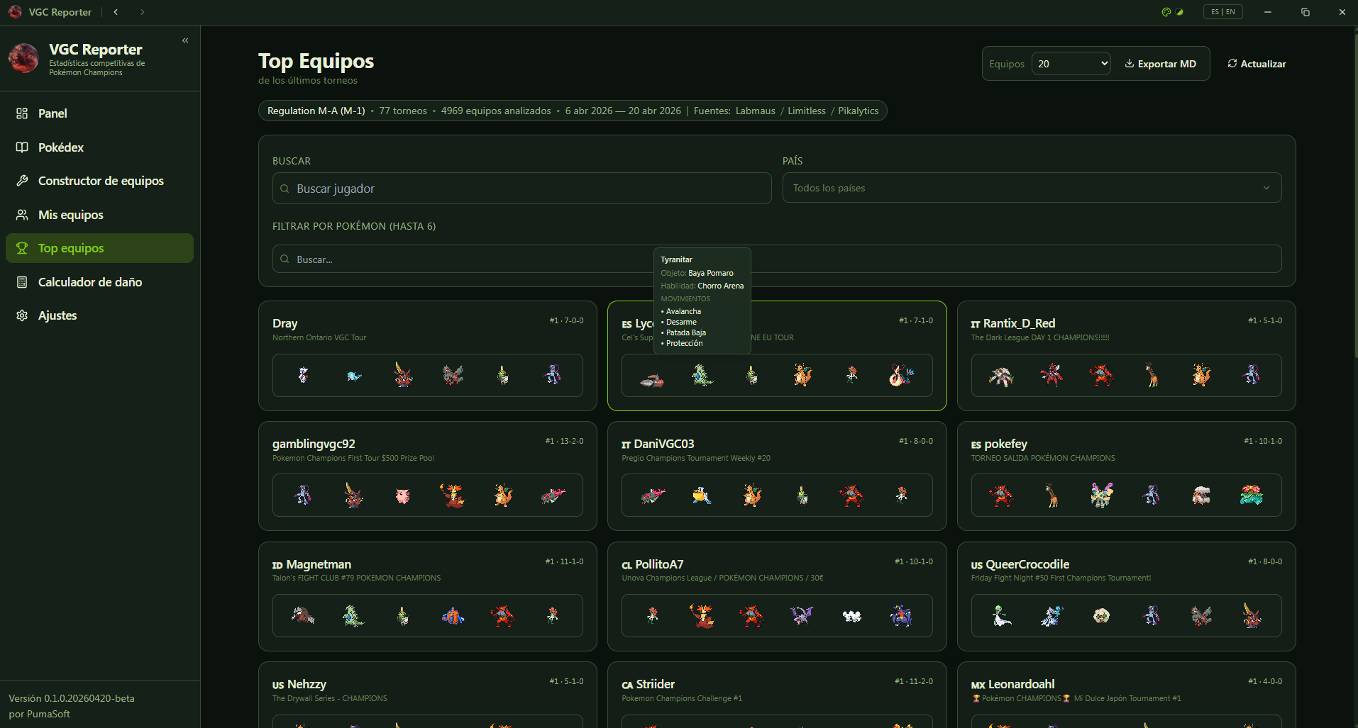Click the player name 'PollitoA7'
The image size is (1358, 728).
[x=659, y=564]
